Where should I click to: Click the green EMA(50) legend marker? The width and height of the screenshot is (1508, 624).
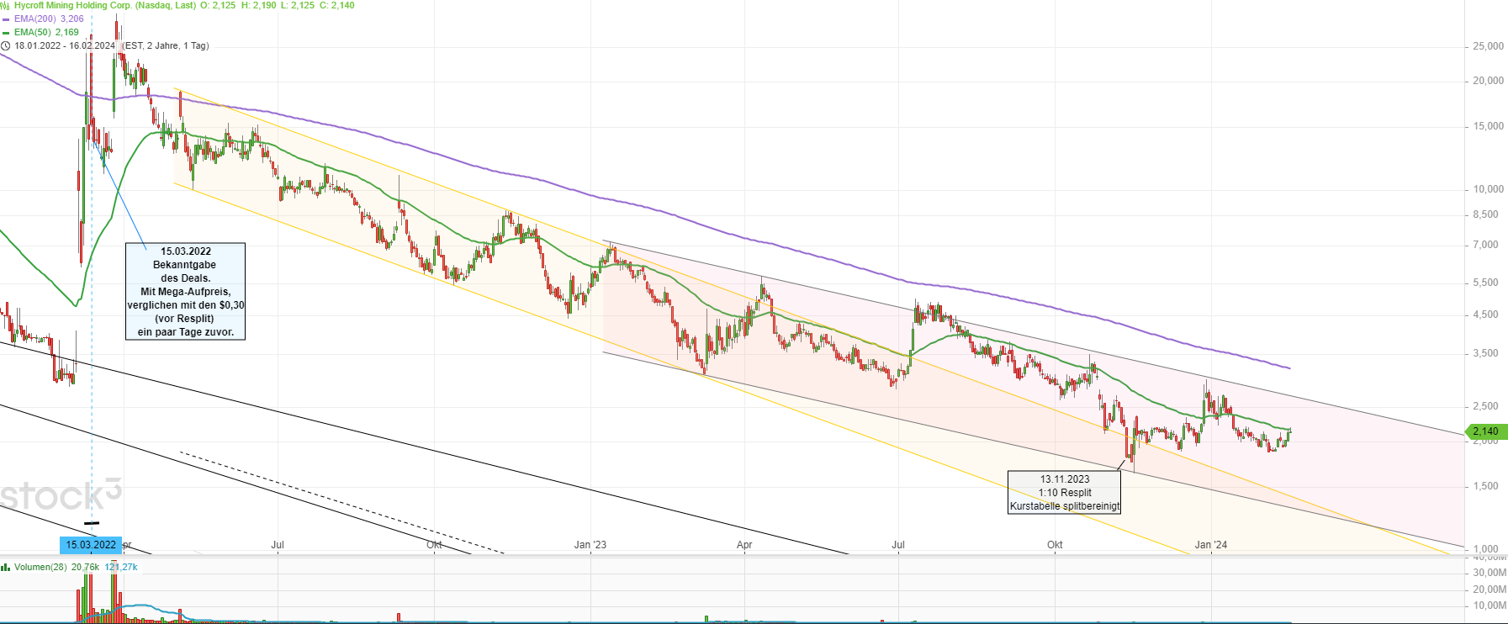coord(6,33)
